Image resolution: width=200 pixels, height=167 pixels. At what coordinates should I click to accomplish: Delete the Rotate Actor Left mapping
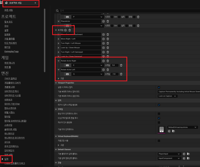coord(108,70)
